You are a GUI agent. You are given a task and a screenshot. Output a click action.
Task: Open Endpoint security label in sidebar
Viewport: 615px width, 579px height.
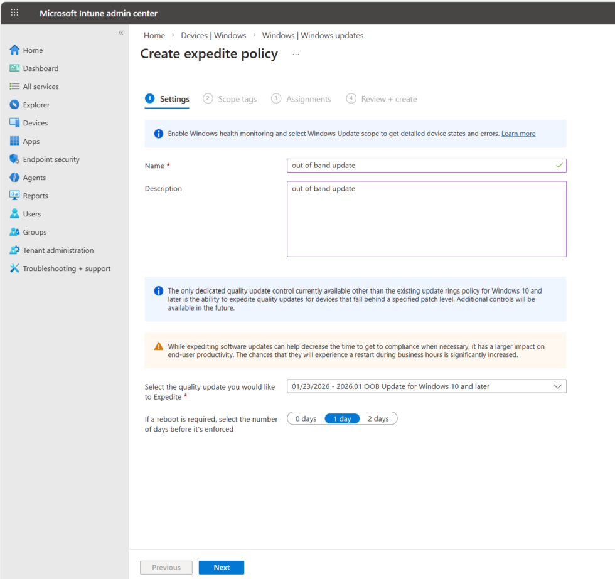51,159
